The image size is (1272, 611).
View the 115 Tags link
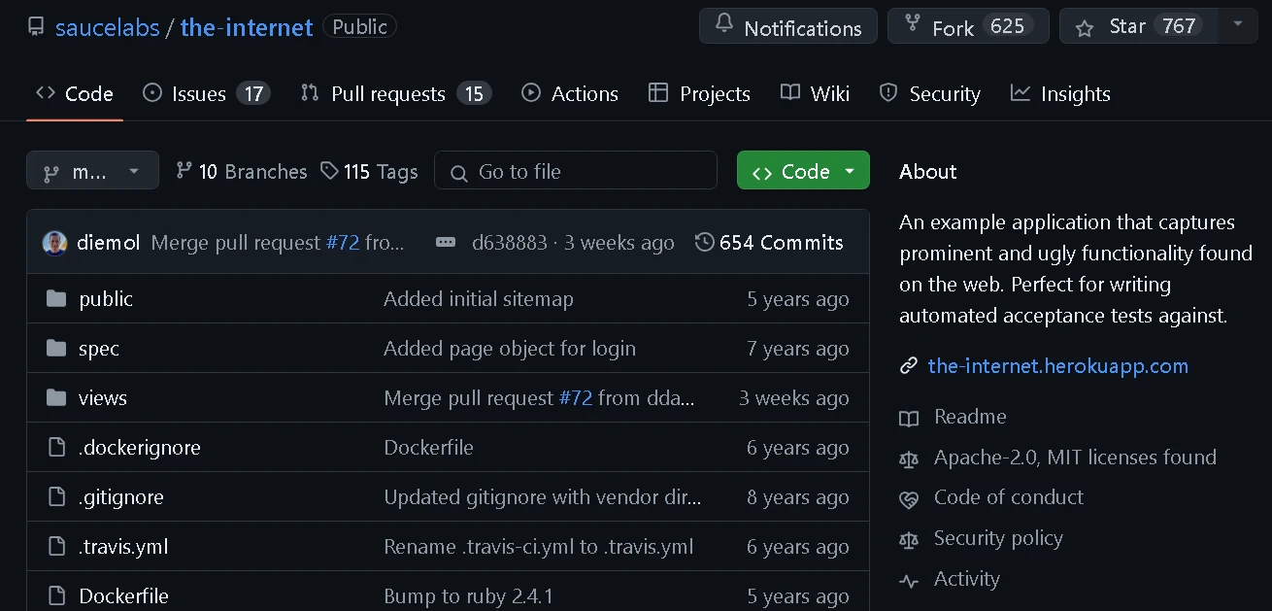[x=369, y=172]
